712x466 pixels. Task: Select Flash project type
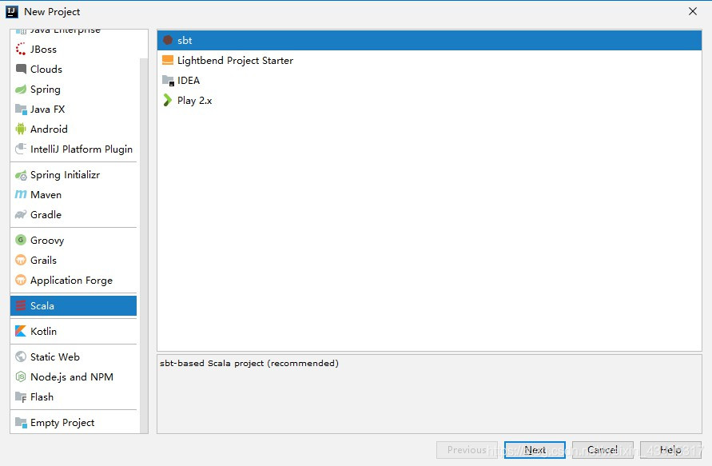click(x=74, y=397)
